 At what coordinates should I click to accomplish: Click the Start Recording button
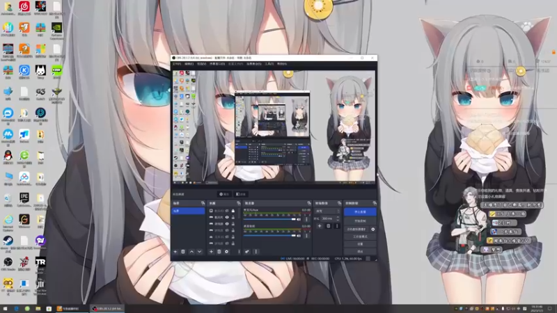pyautogui.click(x=360, y=220)
